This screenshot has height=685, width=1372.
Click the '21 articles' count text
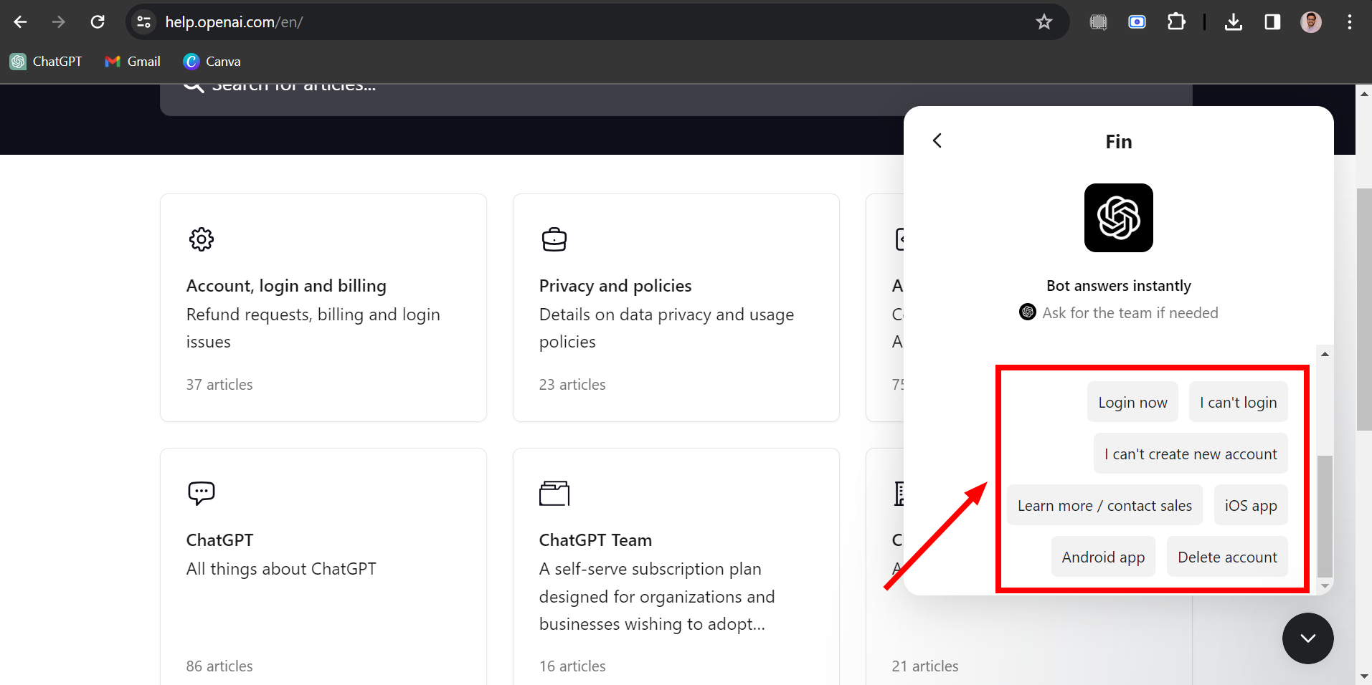click(925, 666)
